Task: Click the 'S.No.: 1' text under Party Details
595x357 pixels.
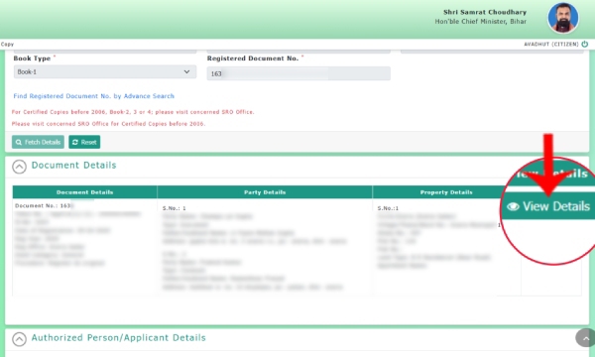Action: point(175,208)
